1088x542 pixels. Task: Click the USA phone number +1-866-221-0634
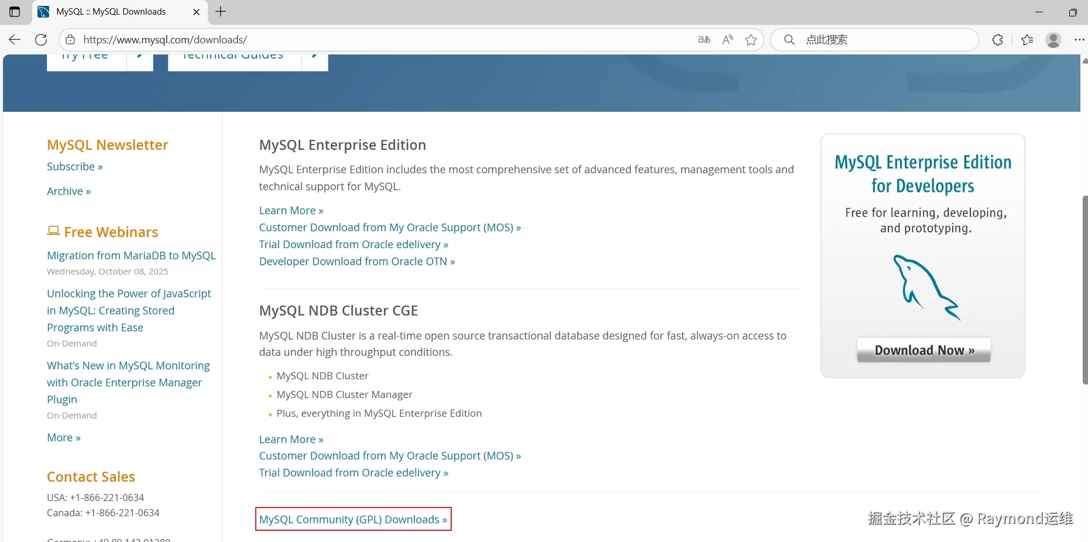pos(107,498)
